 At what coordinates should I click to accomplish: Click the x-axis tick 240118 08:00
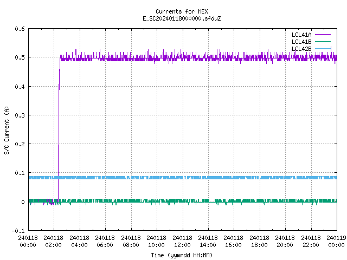[131, 241]
